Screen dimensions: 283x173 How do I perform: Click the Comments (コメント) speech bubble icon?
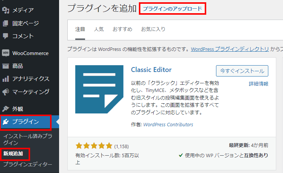click(x=6, y=36)
